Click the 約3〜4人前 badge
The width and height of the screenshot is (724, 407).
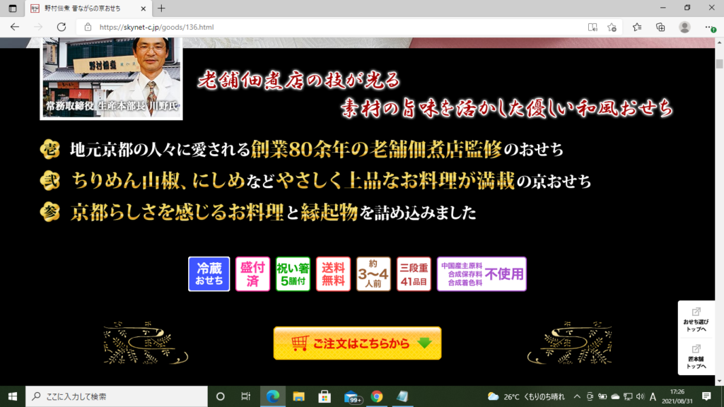(373, 274)
